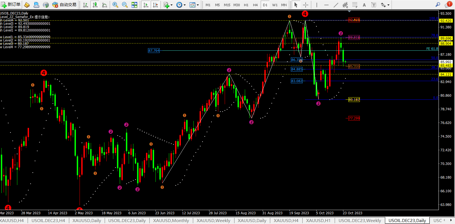The image size is (455, 224).
Task: Open the New Order (新订单) dialog
Action: 11,5
